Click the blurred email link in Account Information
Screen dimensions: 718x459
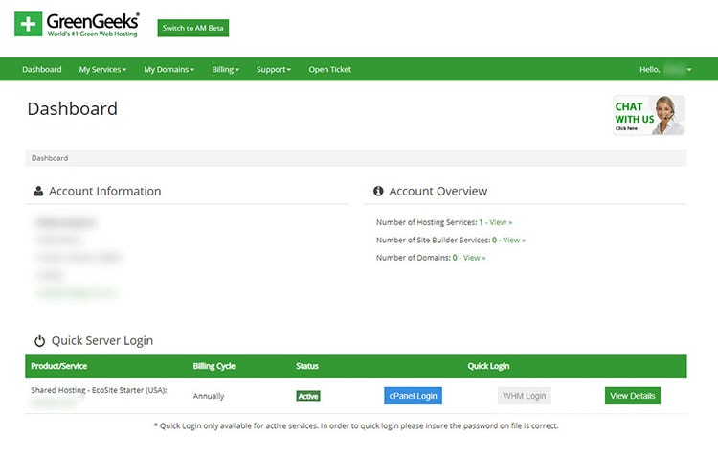[77, 292]
